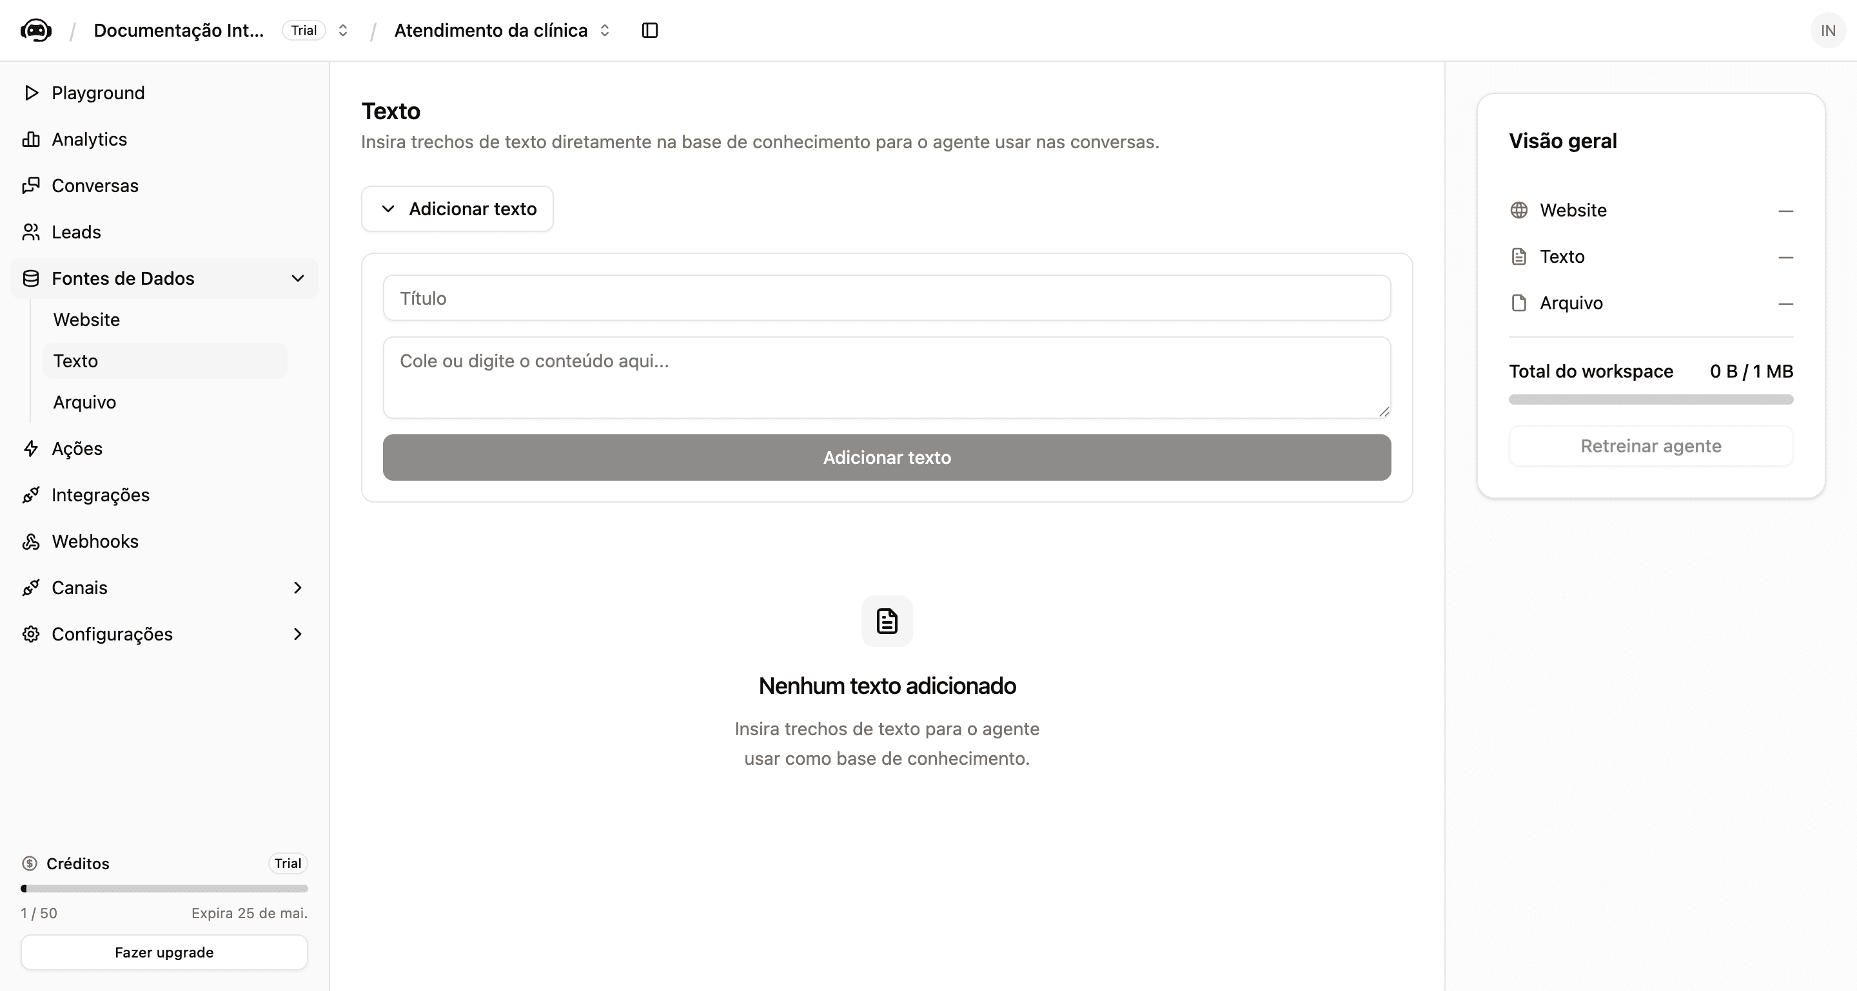Click the document icon above Nenhum texto adicionado

(x=887, y=621)
